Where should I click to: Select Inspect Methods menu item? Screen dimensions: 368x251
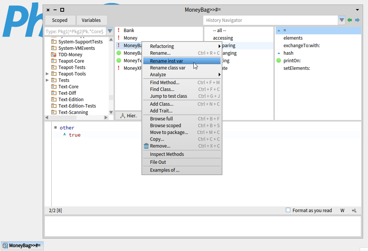coord(182,154)
